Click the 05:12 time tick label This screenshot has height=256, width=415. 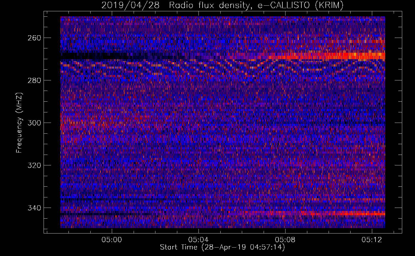(x=372, y=240)
